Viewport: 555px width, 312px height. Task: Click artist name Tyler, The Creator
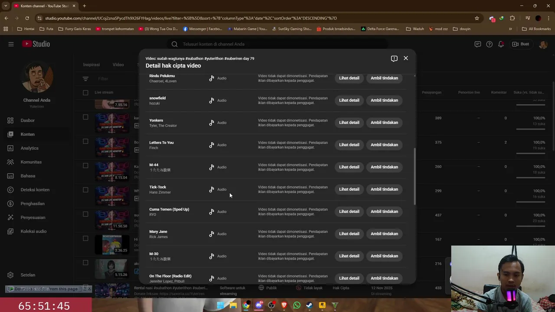(x=163, y=126)
